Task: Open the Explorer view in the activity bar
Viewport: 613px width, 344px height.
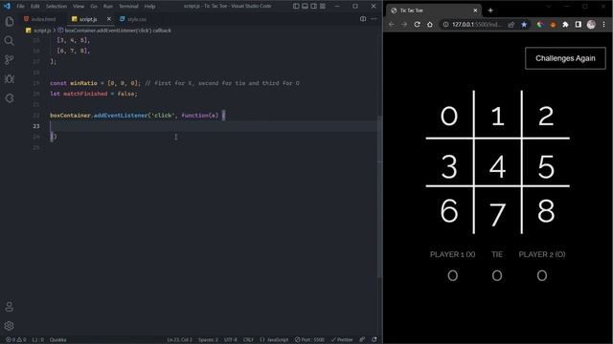Action: pos(9,21)
